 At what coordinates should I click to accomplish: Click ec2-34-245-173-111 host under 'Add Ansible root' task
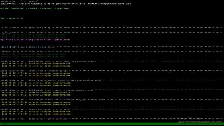(37, 64)
